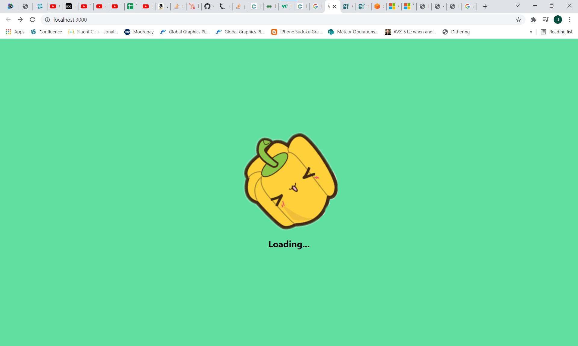Open the Reading list panel
Image resolution: width=578 pixels, height=346 pixels.
(x=557, y=32)
